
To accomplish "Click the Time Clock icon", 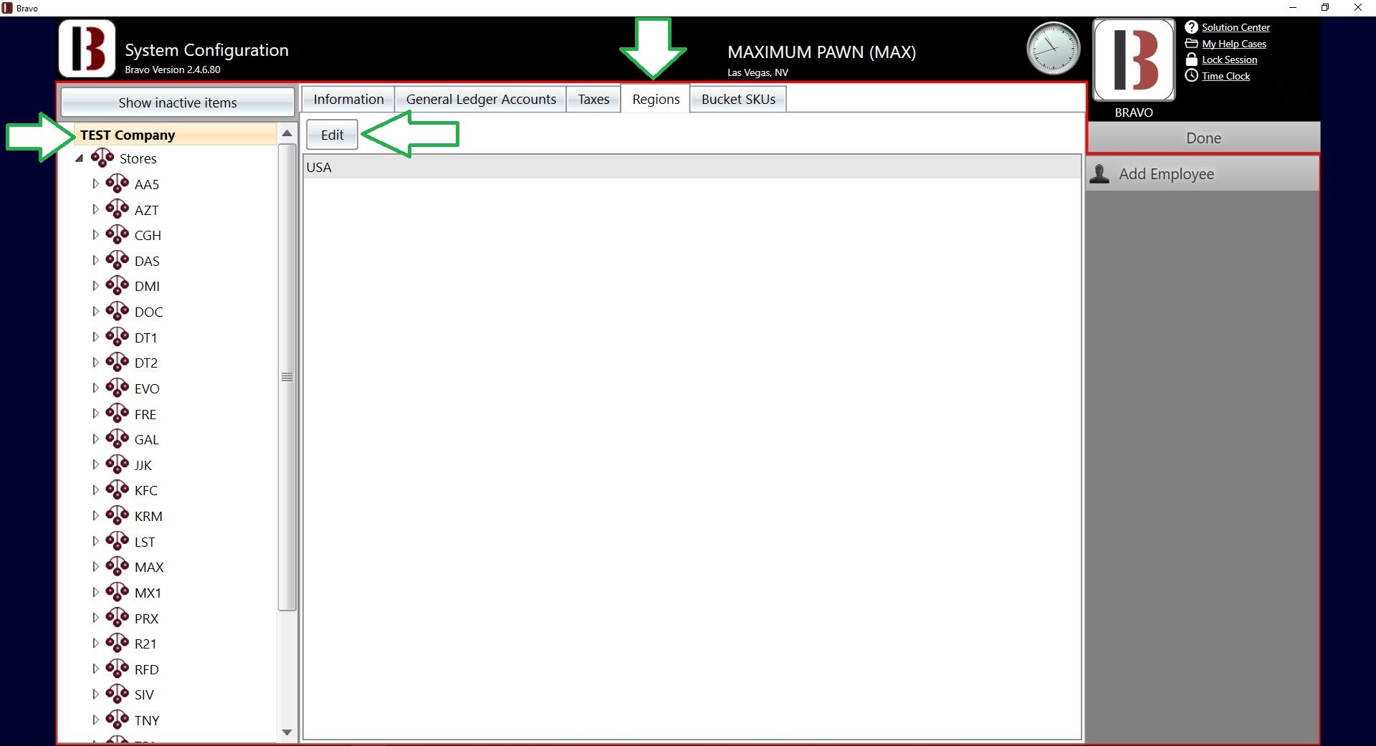I will pos(1191,75).
